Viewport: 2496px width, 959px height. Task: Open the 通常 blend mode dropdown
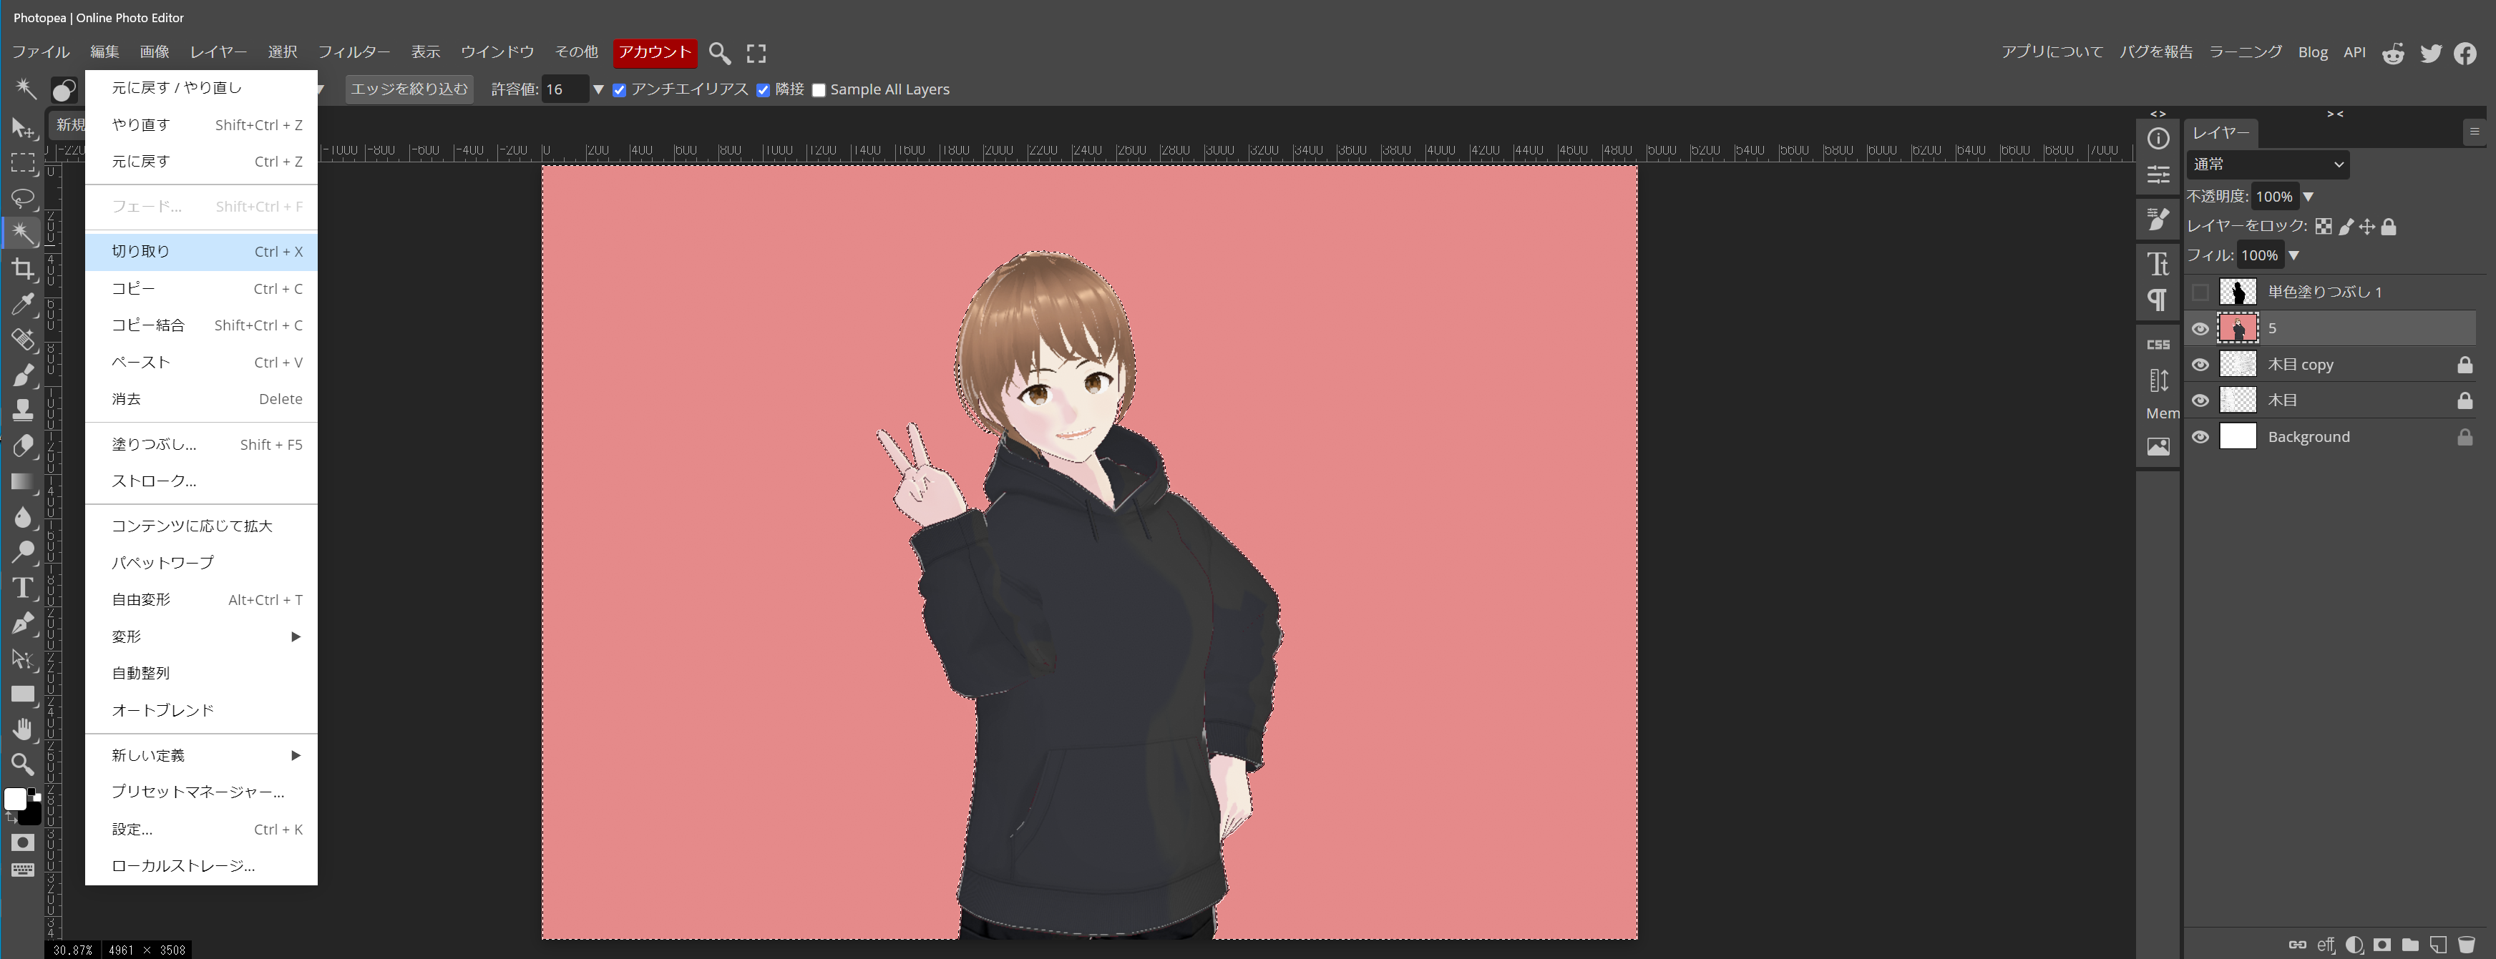point(2267,164)
